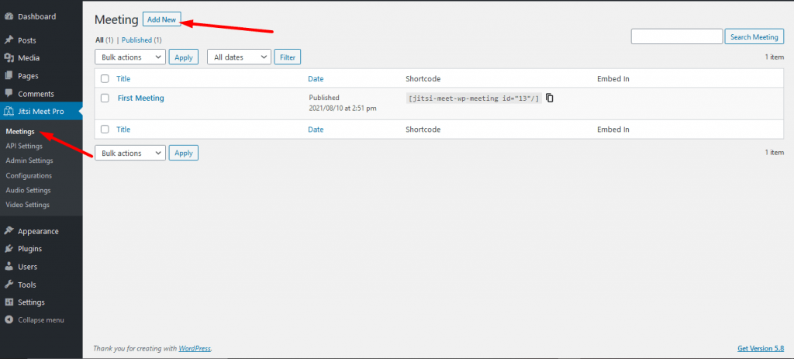Click the Settings sliders icon
The width and height of the screenshot is (794, 359).
[x=9, y=302]
